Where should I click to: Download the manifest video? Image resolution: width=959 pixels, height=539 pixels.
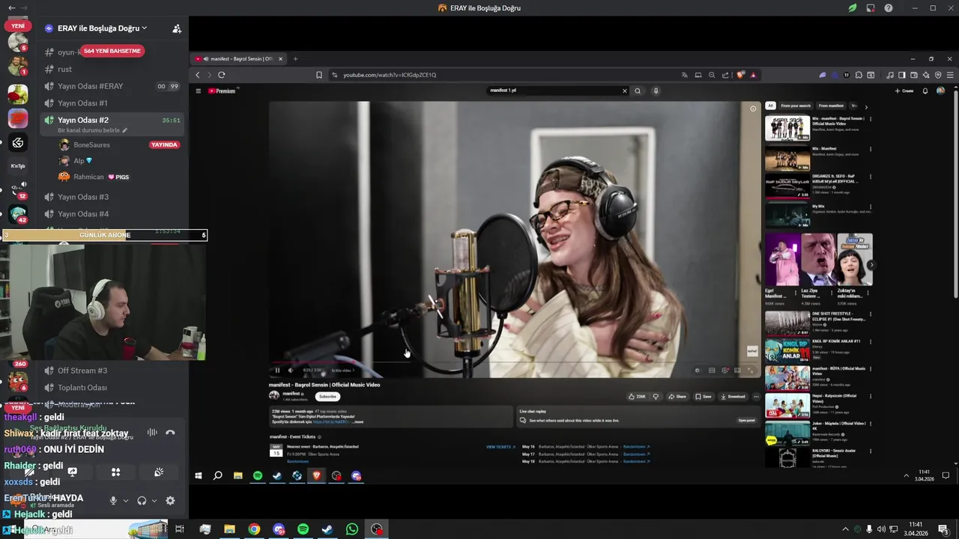tap(733, 397)
